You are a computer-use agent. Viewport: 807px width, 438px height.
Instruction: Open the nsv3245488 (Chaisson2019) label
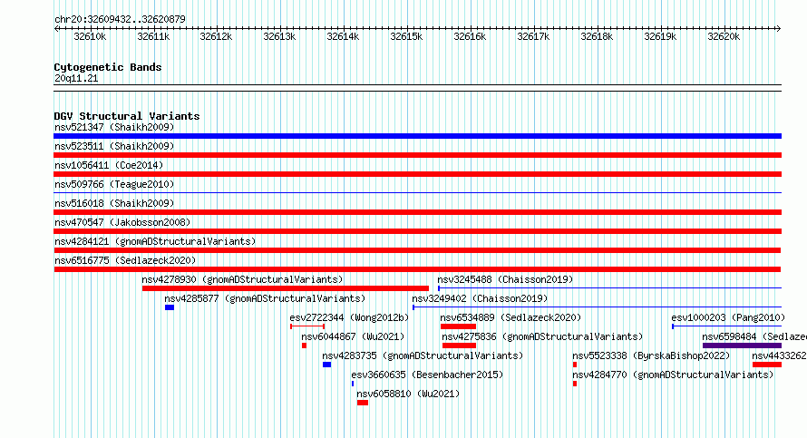505,279
